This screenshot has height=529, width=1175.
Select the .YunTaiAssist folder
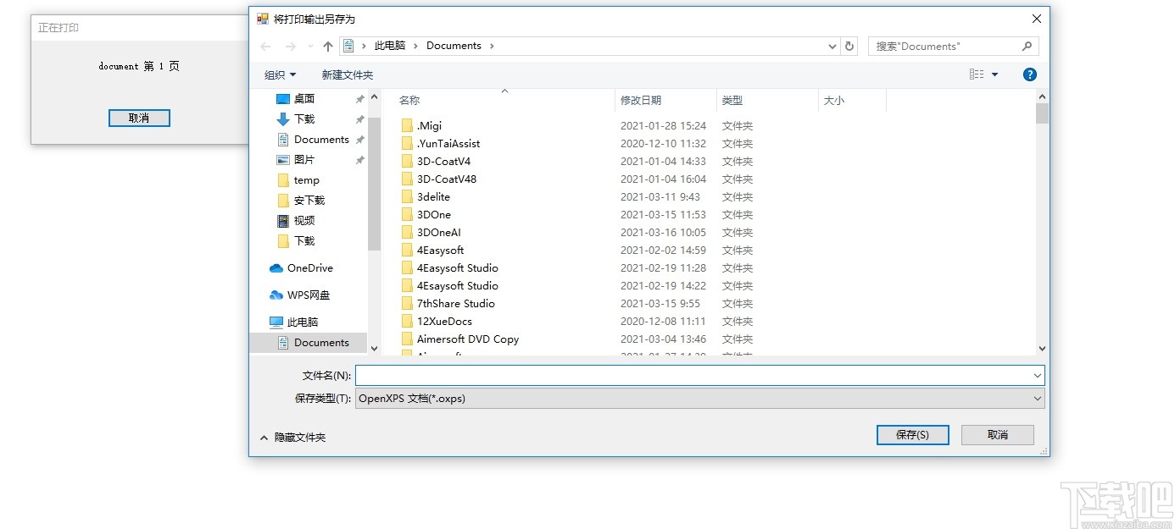click(448, 144)
